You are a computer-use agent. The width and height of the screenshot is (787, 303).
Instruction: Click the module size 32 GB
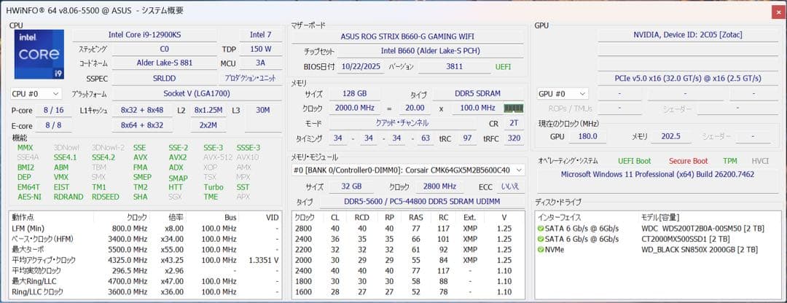click(x=352, y=186)
